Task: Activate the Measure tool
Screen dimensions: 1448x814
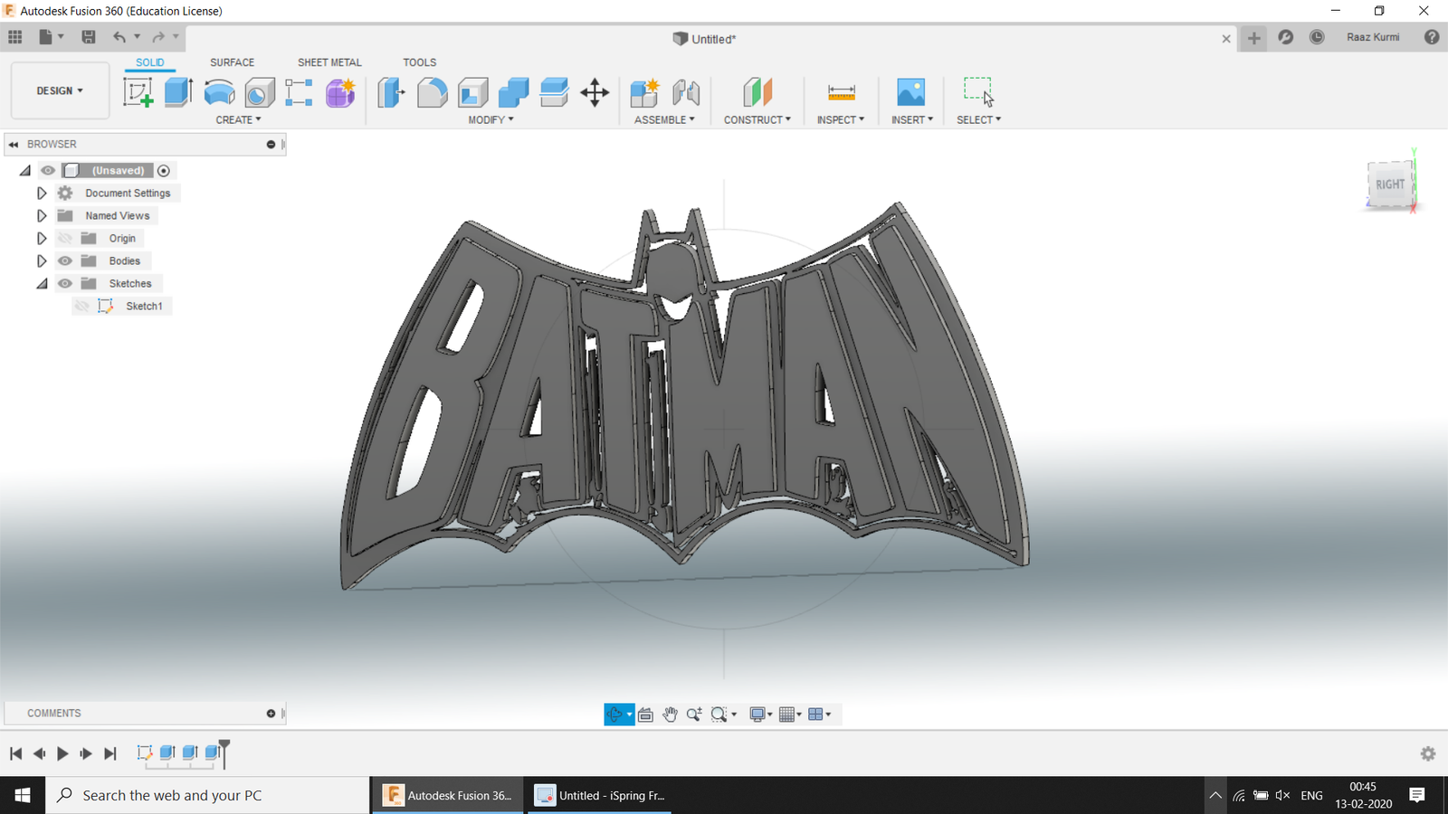Action: pos(842,92)
